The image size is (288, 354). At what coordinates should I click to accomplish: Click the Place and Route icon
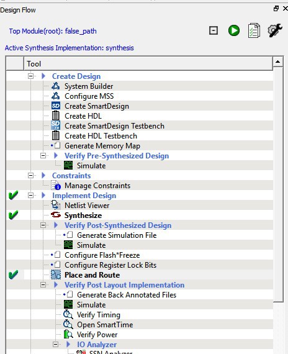coord(55,275)
